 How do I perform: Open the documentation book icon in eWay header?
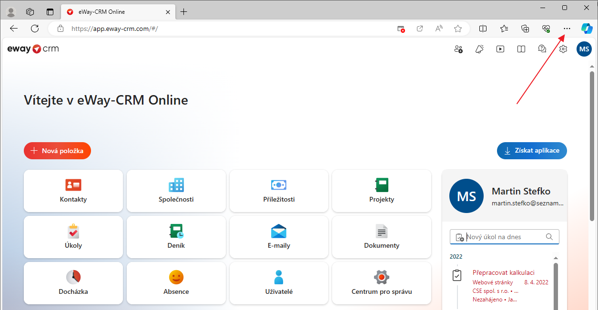point(521,49)
